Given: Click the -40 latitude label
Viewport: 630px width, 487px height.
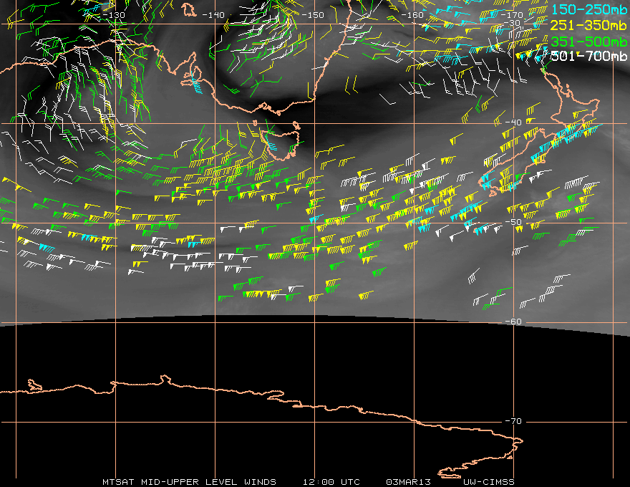Looking at the screenshot, I should pos(513,122).
